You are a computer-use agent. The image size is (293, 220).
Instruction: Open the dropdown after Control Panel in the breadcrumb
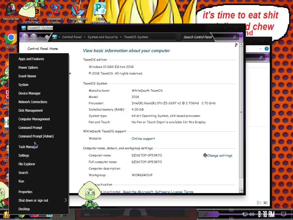(84, 37)
